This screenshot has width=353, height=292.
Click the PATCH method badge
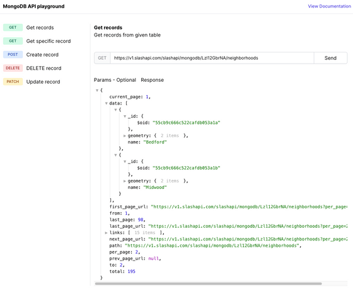point(13,81)
